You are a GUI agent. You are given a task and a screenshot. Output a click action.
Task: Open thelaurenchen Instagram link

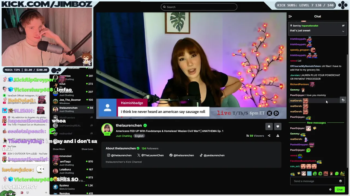[119, 155]
